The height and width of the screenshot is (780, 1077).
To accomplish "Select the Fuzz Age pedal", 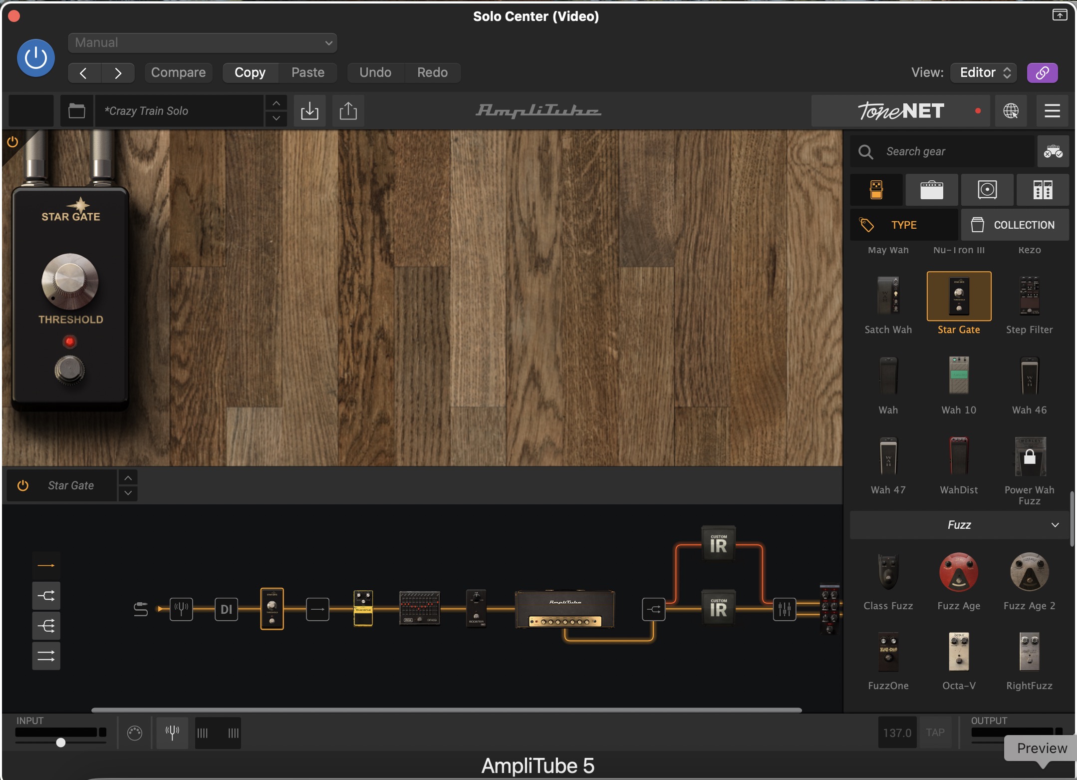I will [959, 581].
